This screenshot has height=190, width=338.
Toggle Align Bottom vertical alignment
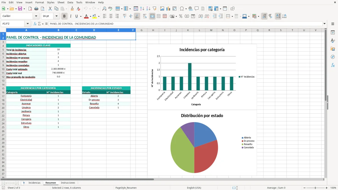click(x=137, y=16)
